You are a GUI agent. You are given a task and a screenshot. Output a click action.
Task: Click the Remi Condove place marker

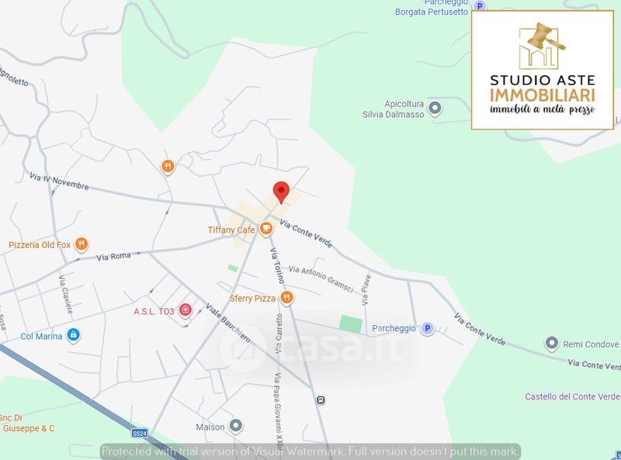(x=551, y=342)
